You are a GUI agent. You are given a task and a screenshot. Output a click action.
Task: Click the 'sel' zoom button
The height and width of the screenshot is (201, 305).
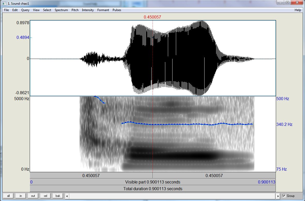[x=45, y=196]
